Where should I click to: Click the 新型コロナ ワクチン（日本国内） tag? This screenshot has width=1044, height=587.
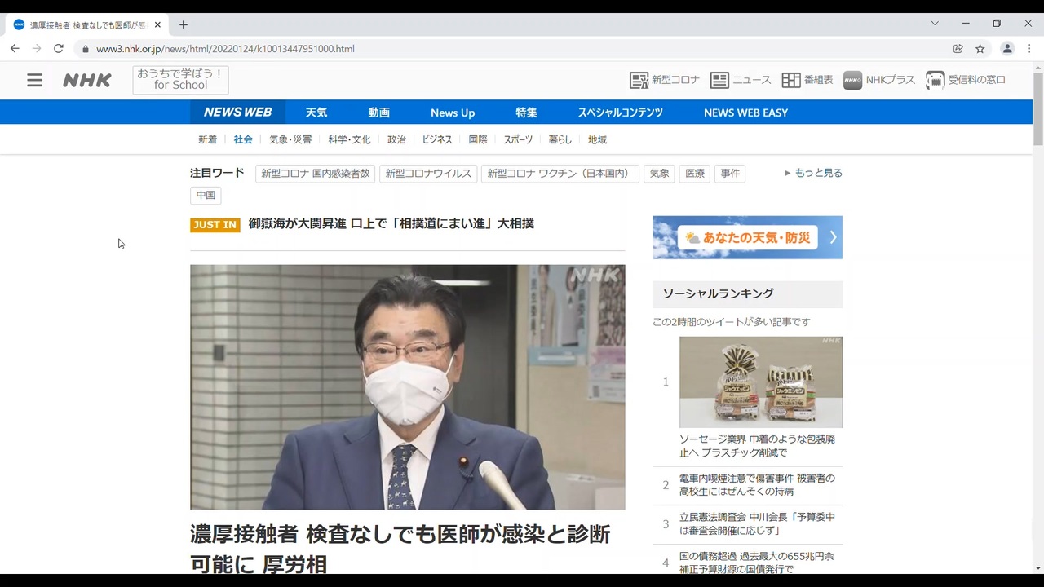click(x=560, y=174)
